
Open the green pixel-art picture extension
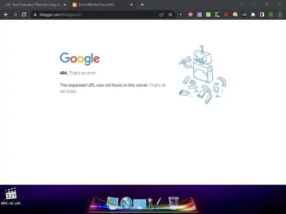pos(217,14)
